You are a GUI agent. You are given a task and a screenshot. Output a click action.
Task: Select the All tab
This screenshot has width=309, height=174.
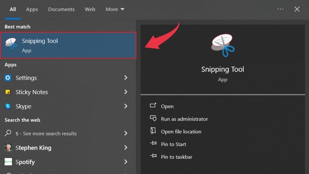click(13, 9)
